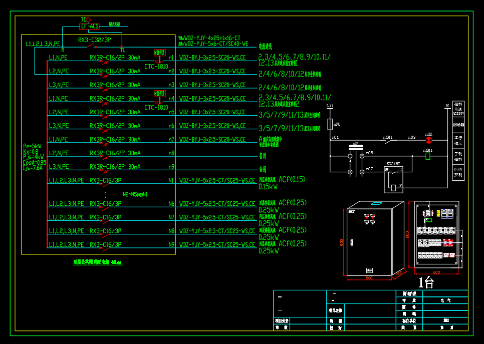Click the green nKM1 coil symbol

pyautogui.click(x=428, y=156)
